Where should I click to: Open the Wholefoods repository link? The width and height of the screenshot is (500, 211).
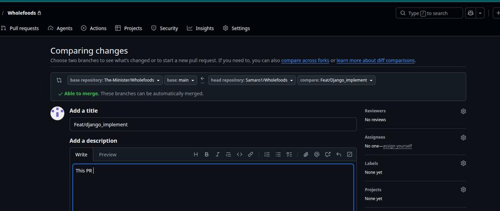(x=21, y=13)
